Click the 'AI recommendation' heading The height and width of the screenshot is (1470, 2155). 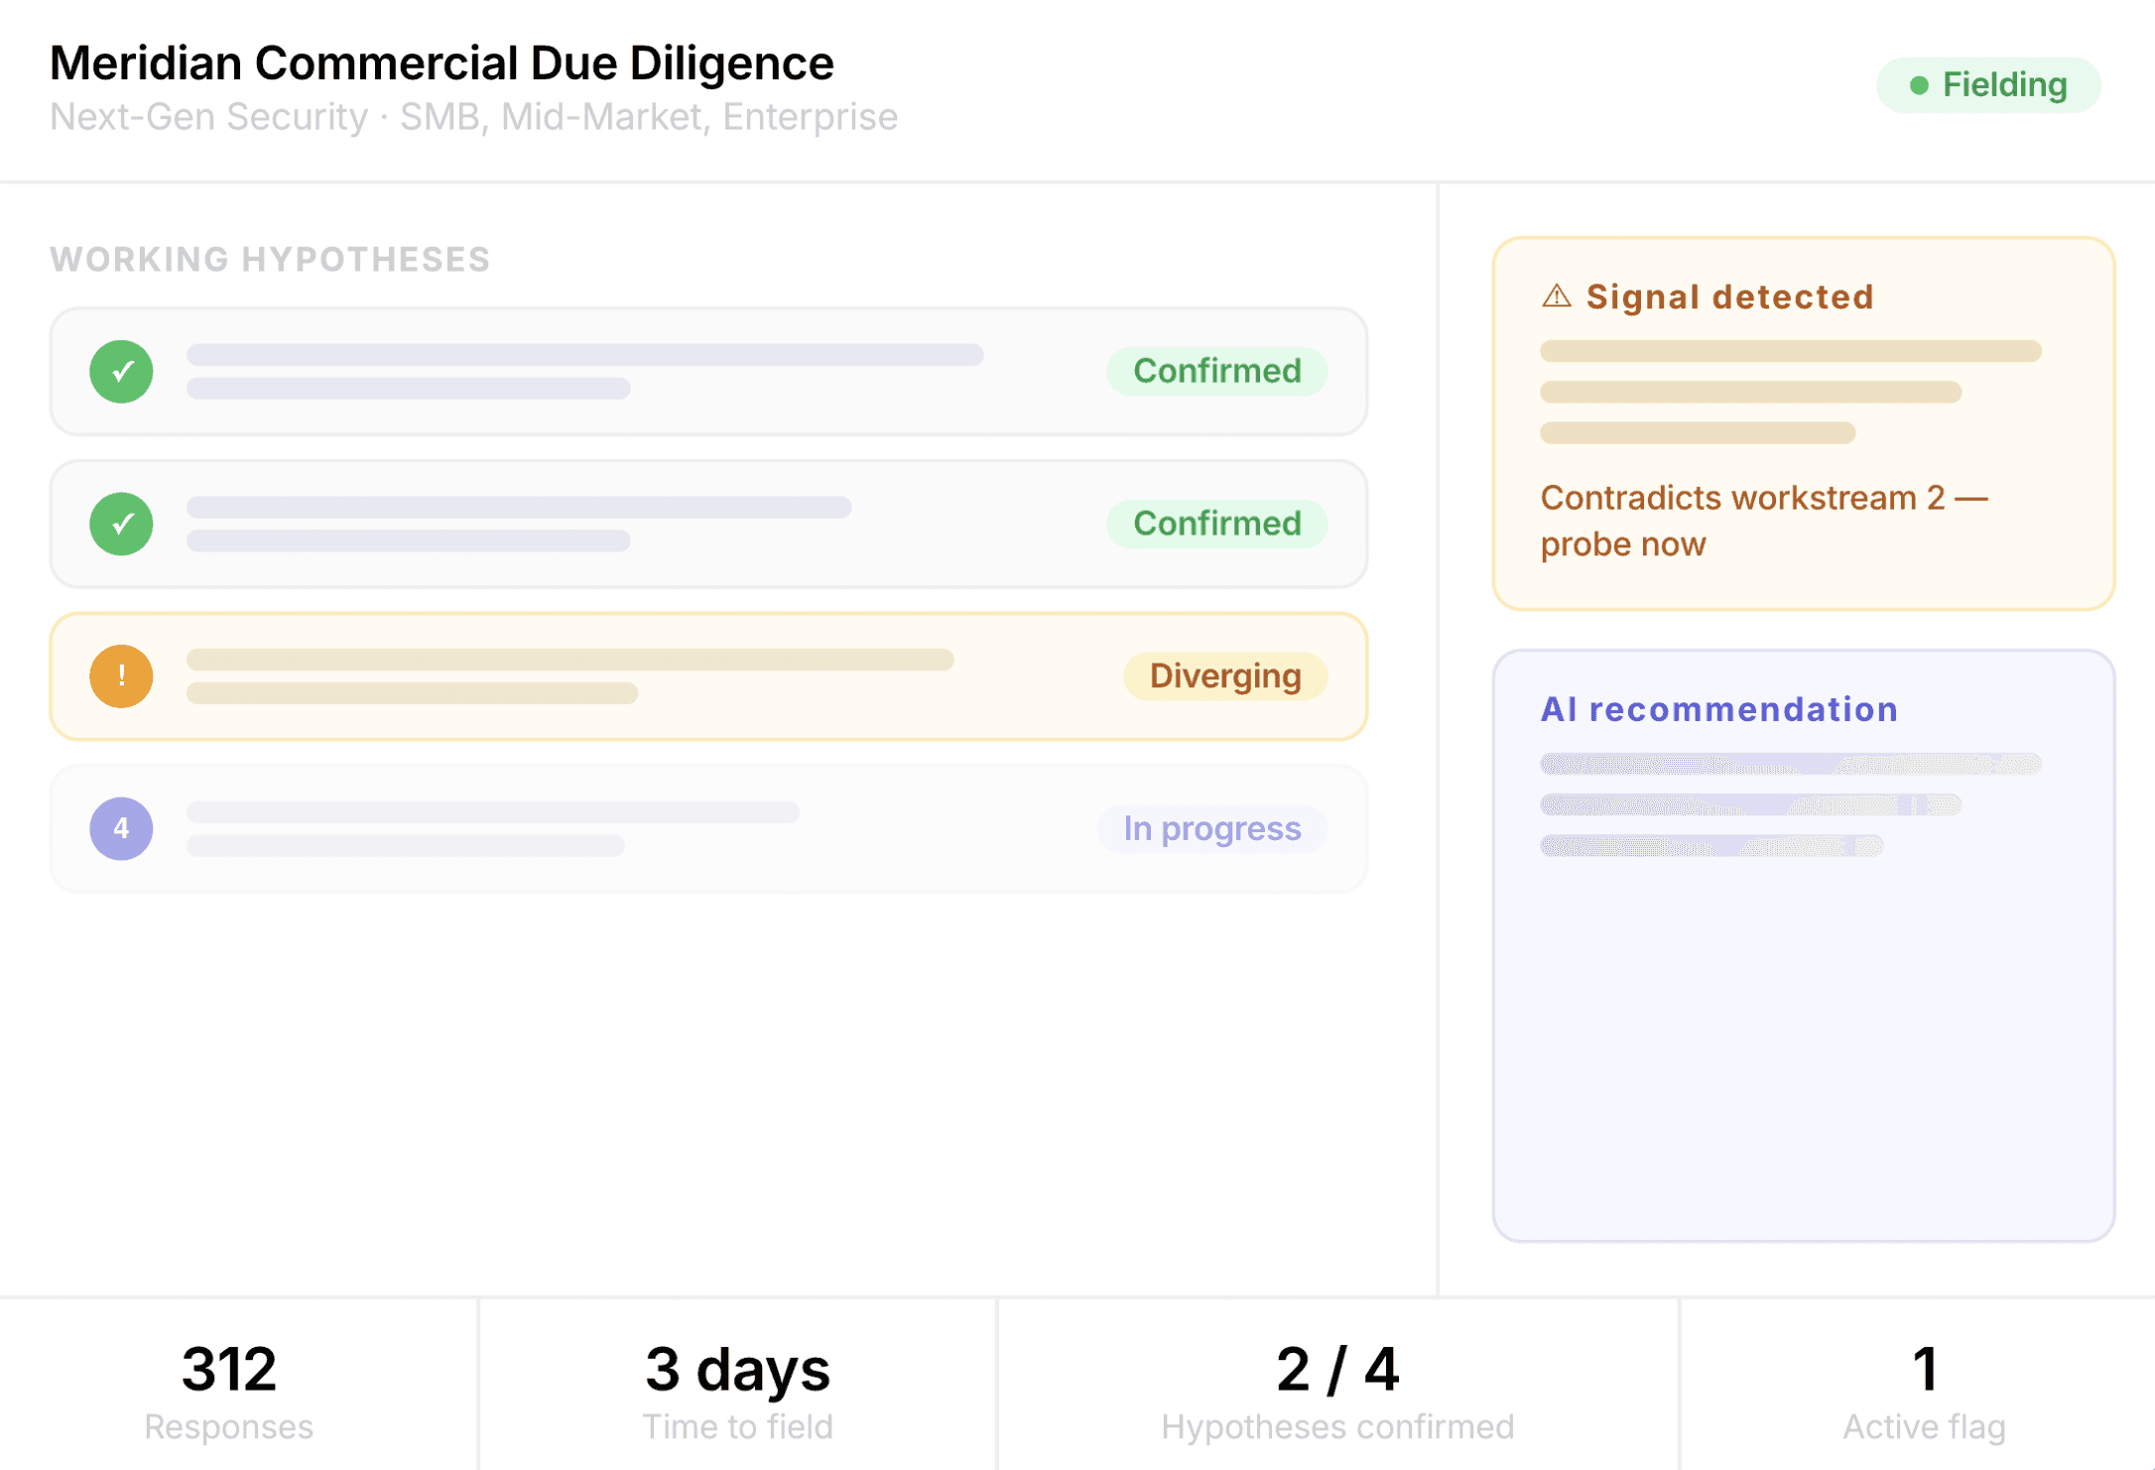pyautogui.click(x=1719, y=709)
